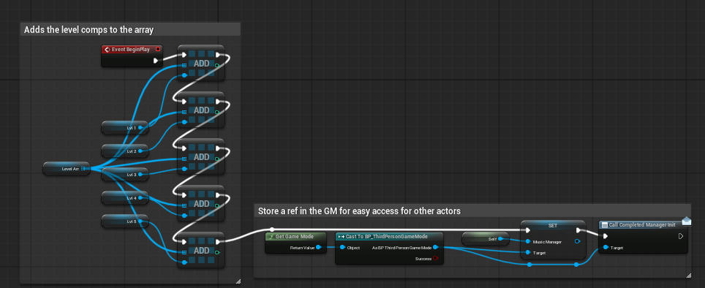Click the array output pin on Level Arr
Viewport: 705px width, 288px height.
(83, 169)
